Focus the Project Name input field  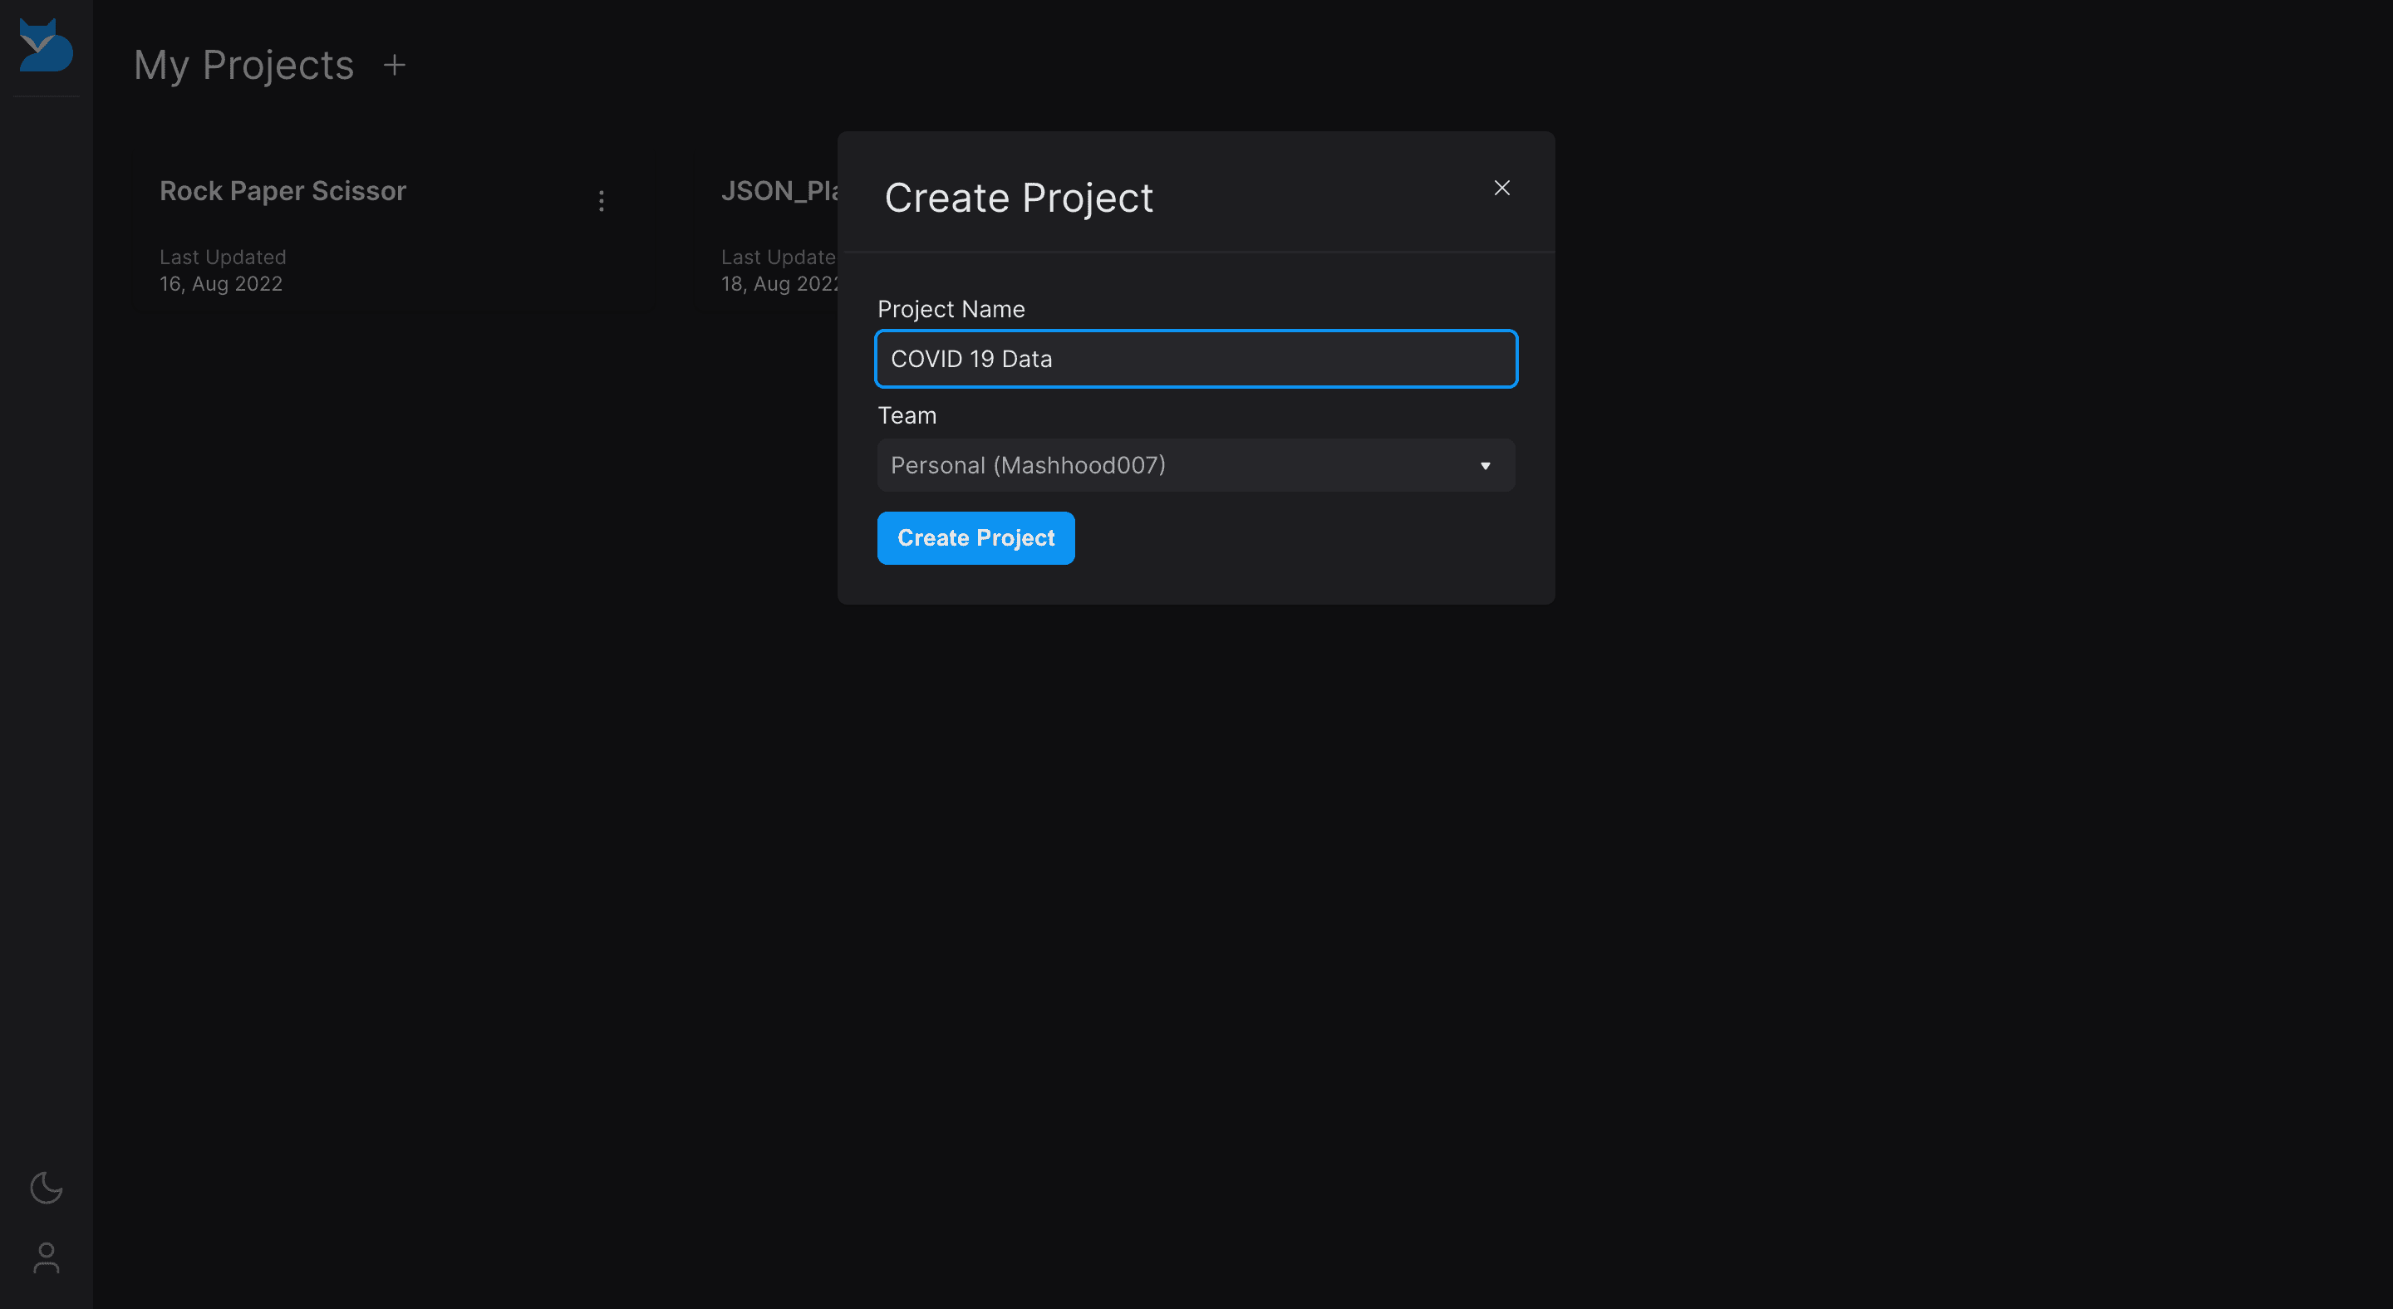1196,360
